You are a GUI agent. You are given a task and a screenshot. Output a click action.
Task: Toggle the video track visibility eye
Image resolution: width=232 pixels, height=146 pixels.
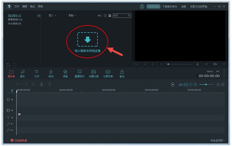(12, 99)
